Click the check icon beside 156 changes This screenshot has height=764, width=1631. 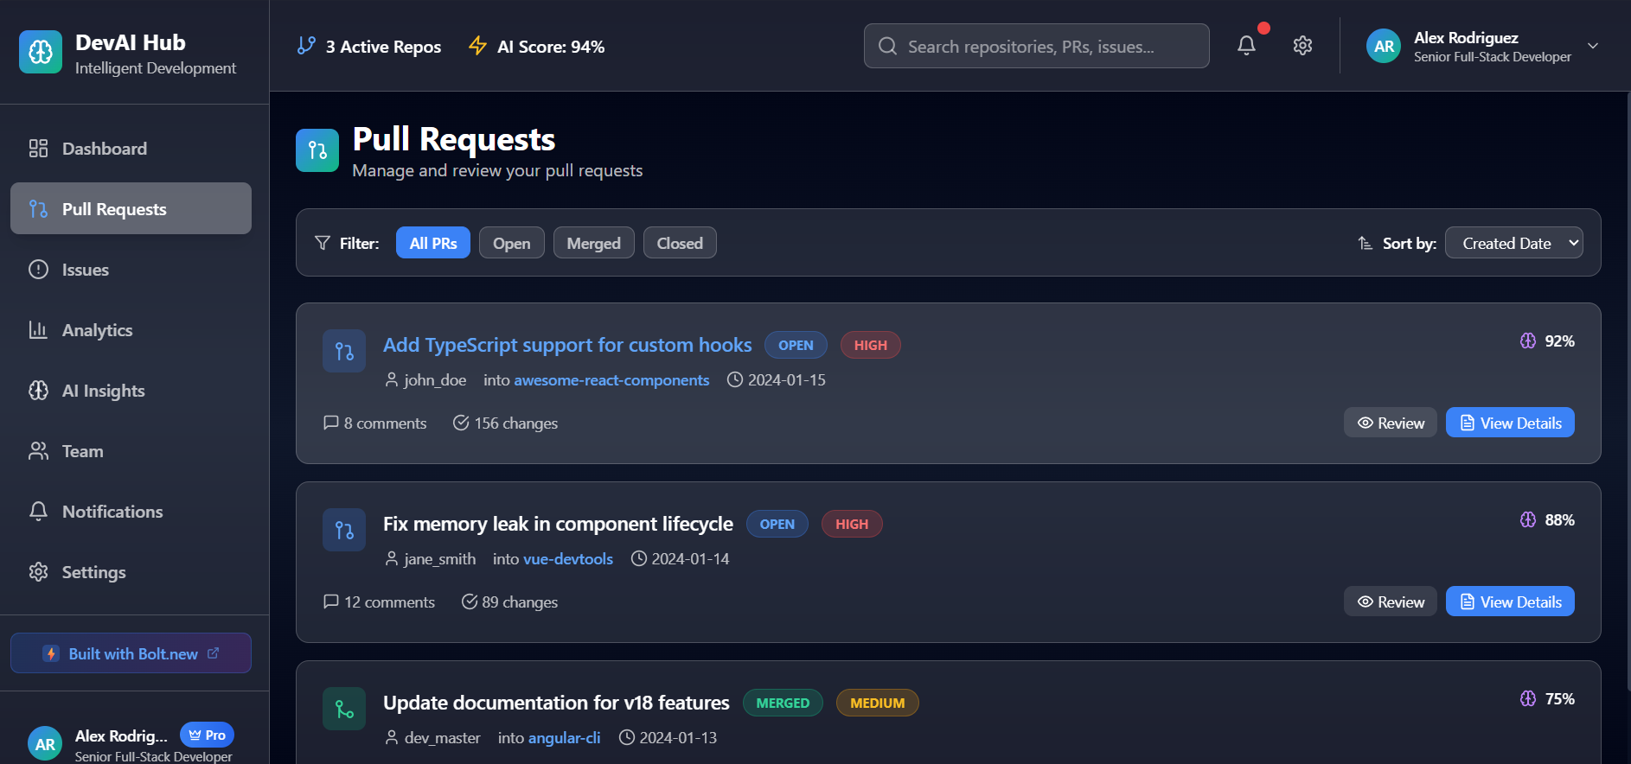point(461,423)
